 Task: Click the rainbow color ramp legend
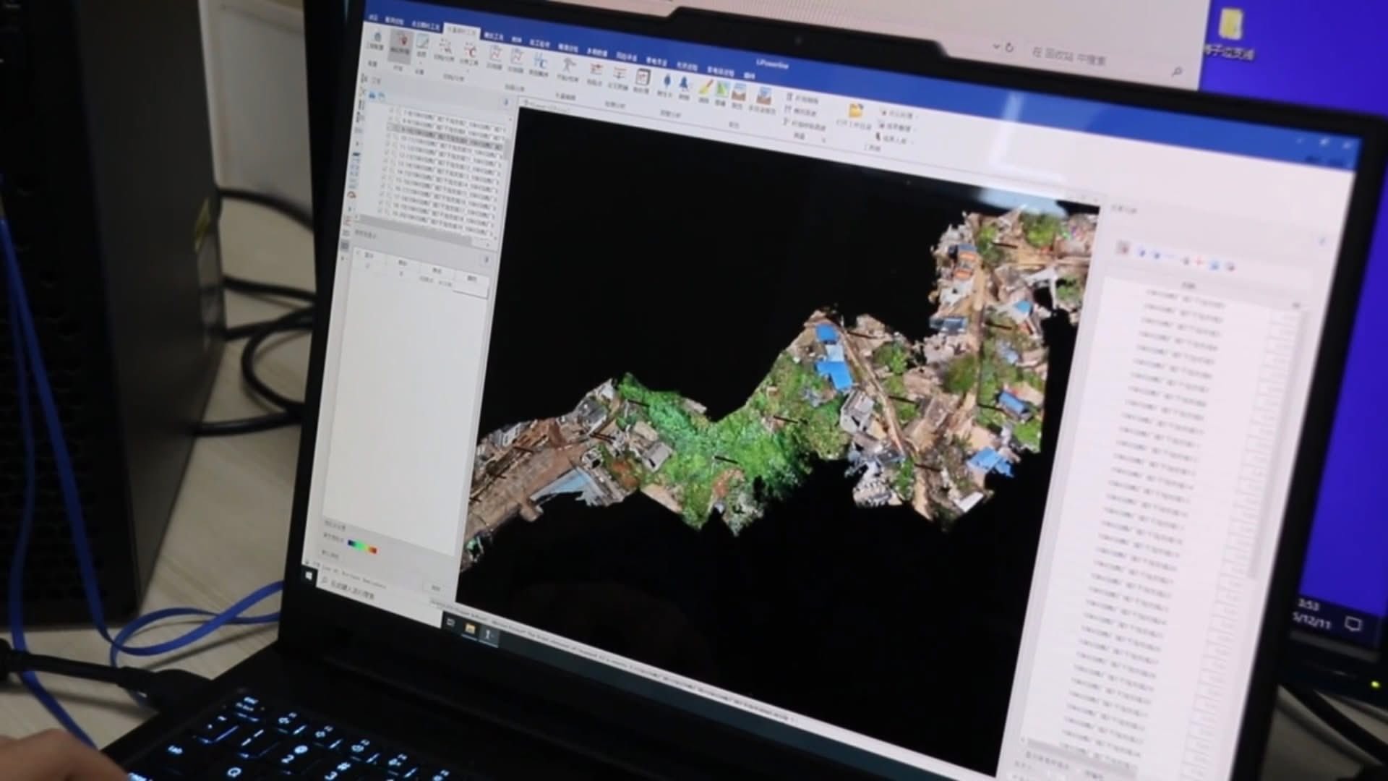(x=362, y=546)
